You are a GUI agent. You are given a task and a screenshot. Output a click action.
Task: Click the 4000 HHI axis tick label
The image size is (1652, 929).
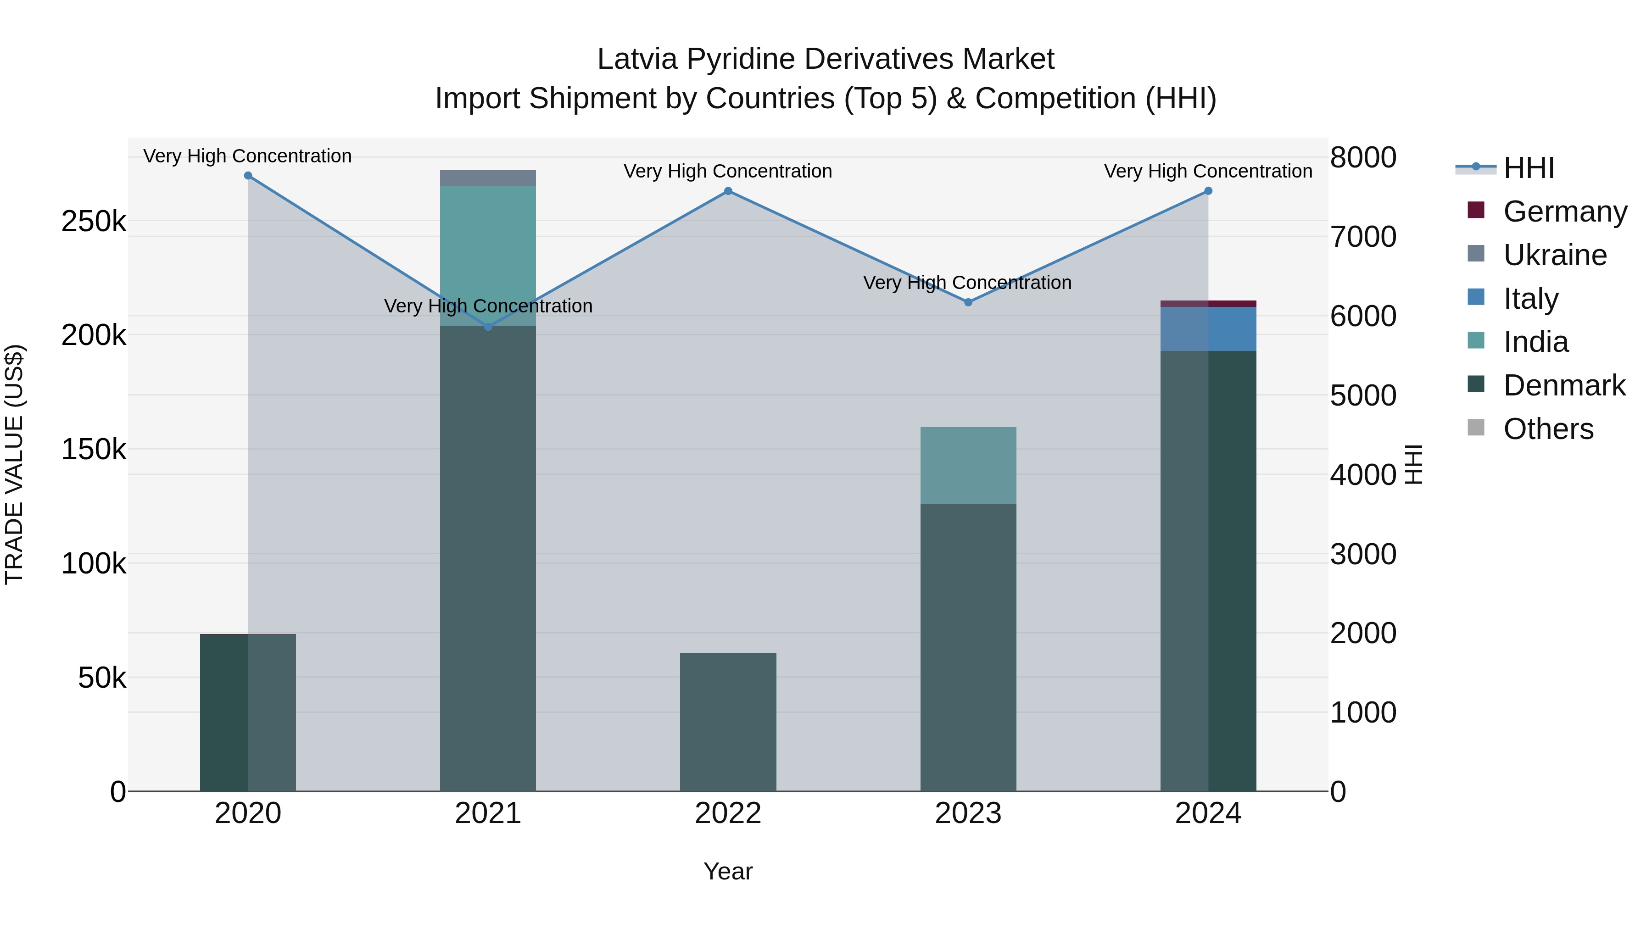tap(1363, 475)
